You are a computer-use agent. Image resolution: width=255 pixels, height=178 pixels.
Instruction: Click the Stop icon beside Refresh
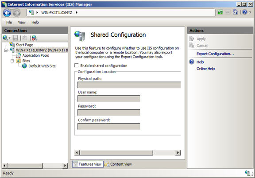pyautogui.click(x=228, y=12)
